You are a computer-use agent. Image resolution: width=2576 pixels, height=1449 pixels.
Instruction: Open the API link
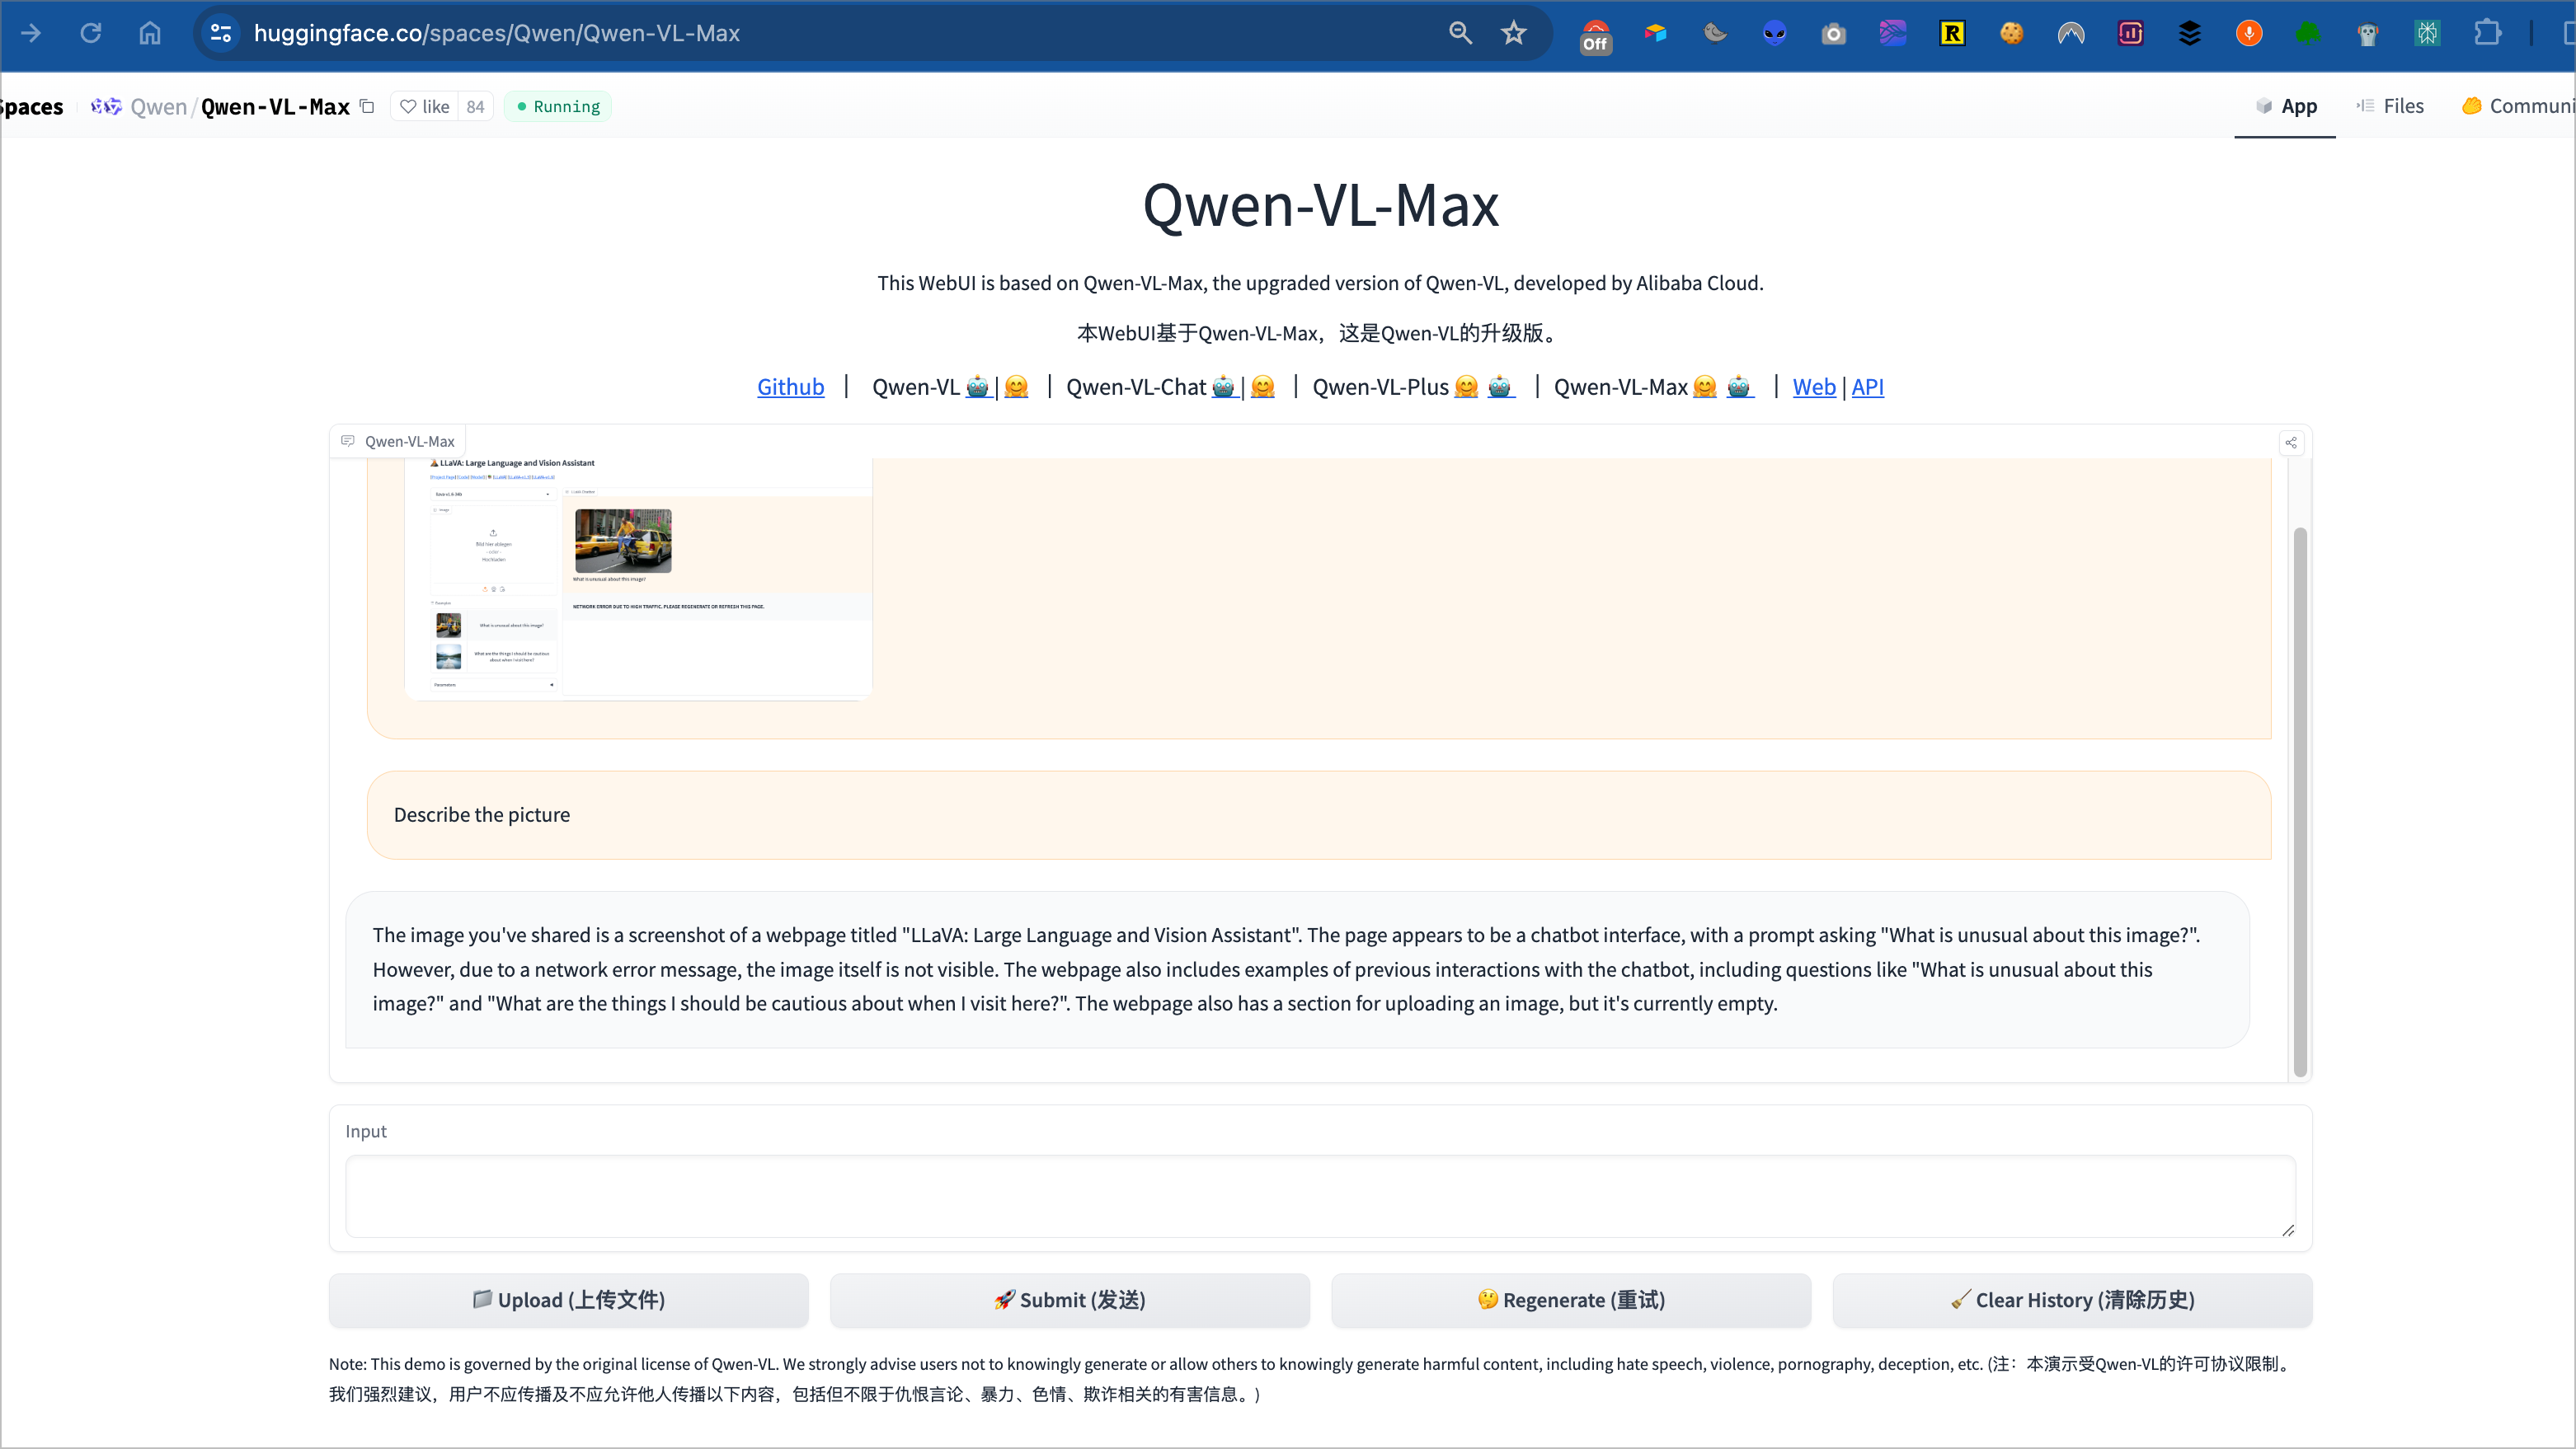pos(1867,387)
